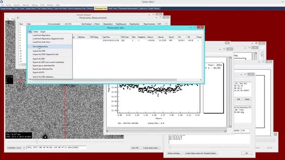285x160 pixels.
Task: Click DateTime column header in Photometry Sets
Action: click(111, 37)
